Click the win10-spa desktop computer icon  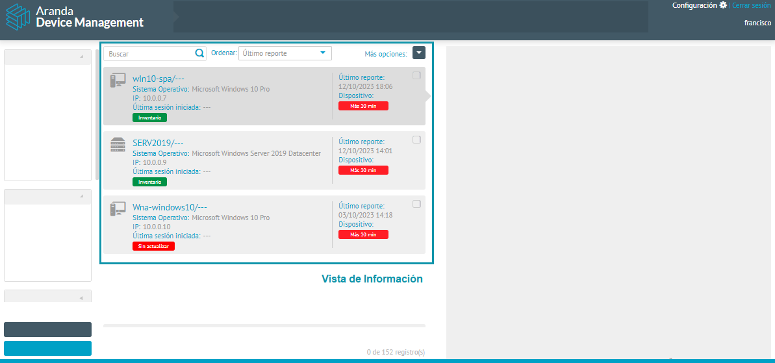click(x=118, y=81)
